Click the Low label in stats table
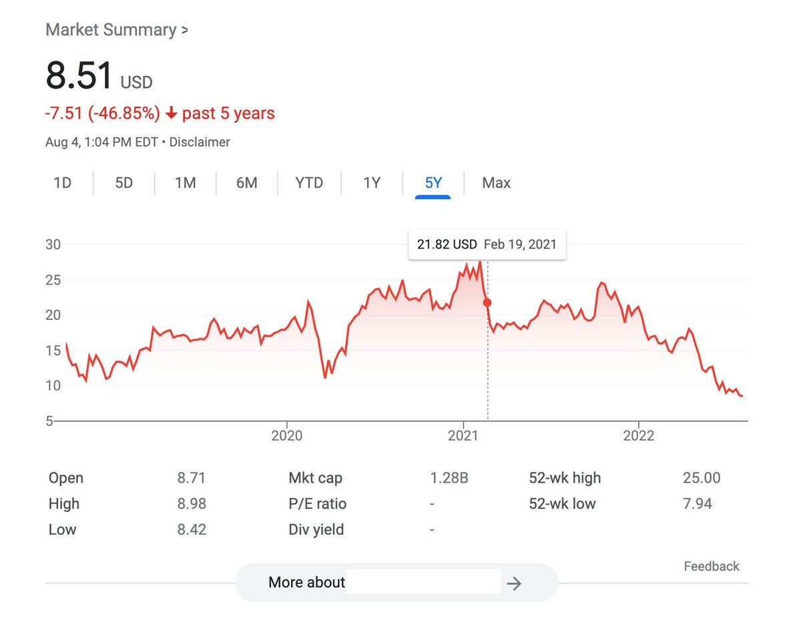 coord(63,530)
